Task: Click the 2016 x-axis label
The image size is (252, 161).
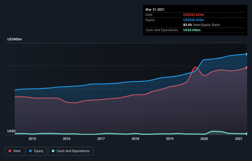Action: click(x=67, y=139)
